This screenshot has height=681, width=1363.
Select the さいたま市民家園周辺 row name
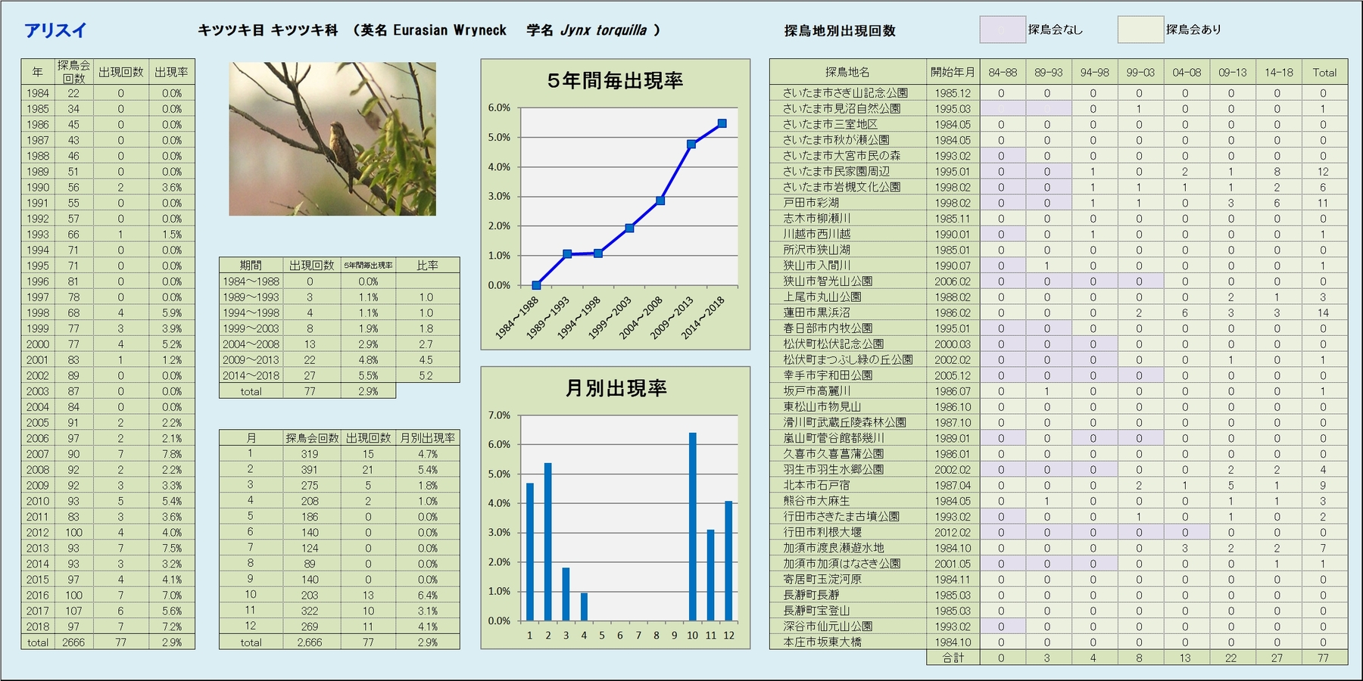(836, 171)
